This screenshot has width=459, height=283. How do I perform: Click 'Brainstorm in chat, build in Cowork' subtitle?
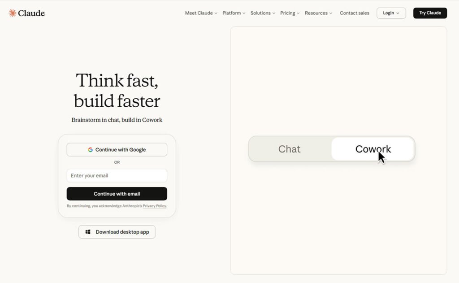click(x=117, y=120)
